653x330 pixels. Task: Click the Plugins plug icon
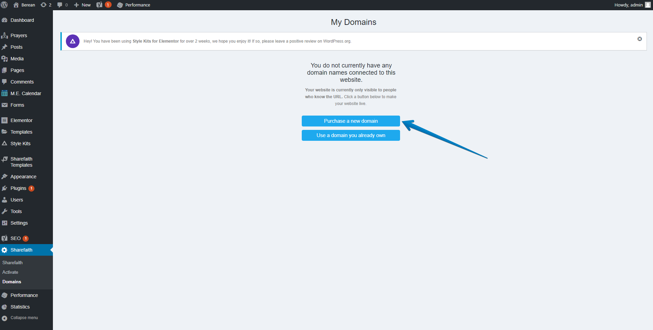(x=4, y=188)
